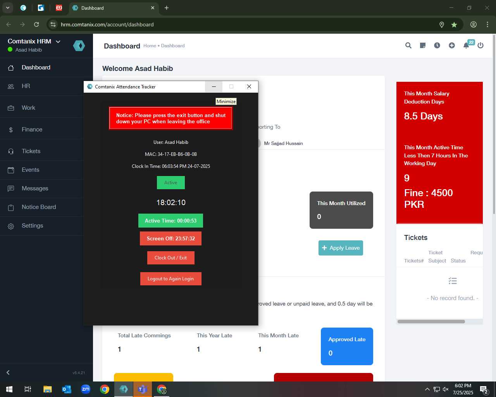This screenshot has height=397, width=496.
Task: Click the Ticket Subject column header
Action: tap(437, 257)
